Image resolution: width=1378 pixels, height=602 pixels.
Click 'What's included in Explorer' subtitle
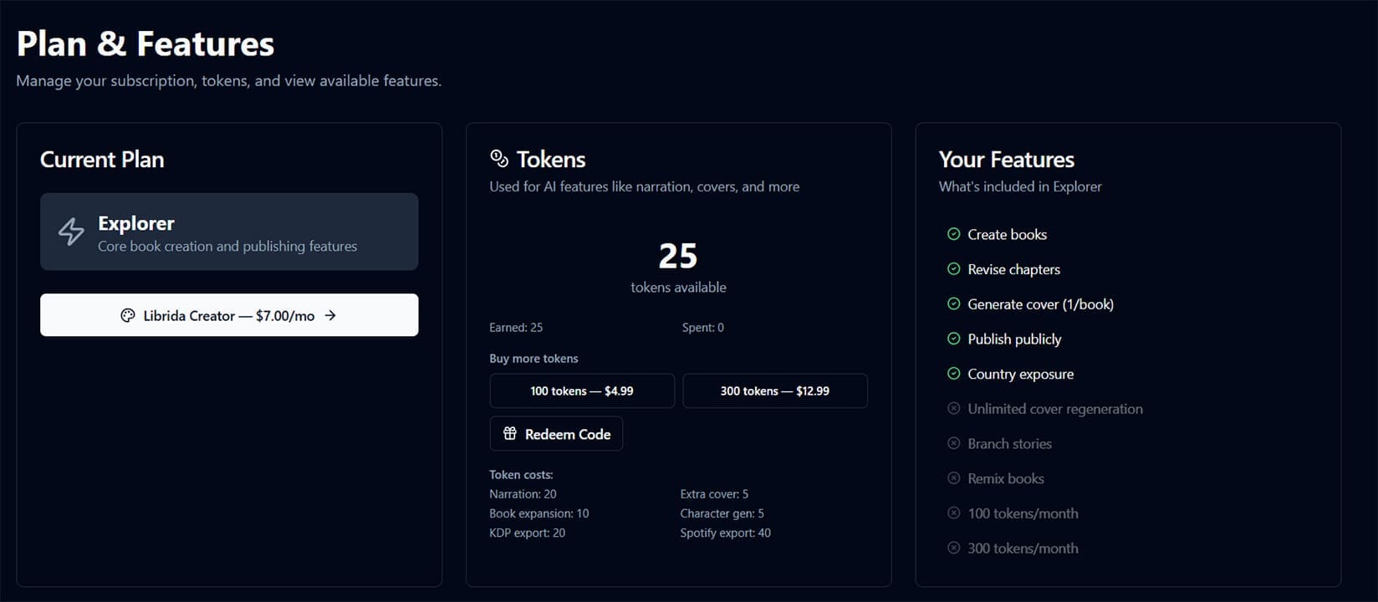1020,186
